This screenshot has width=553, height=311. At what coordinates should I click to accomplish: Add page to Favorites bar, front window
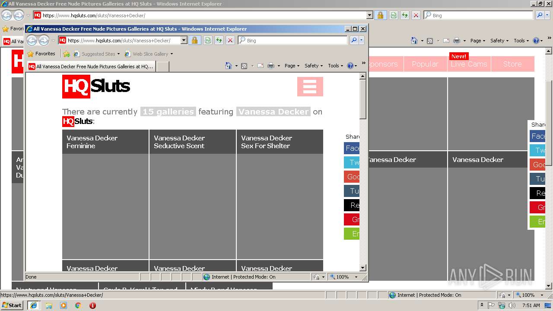(x=67, y=54)
